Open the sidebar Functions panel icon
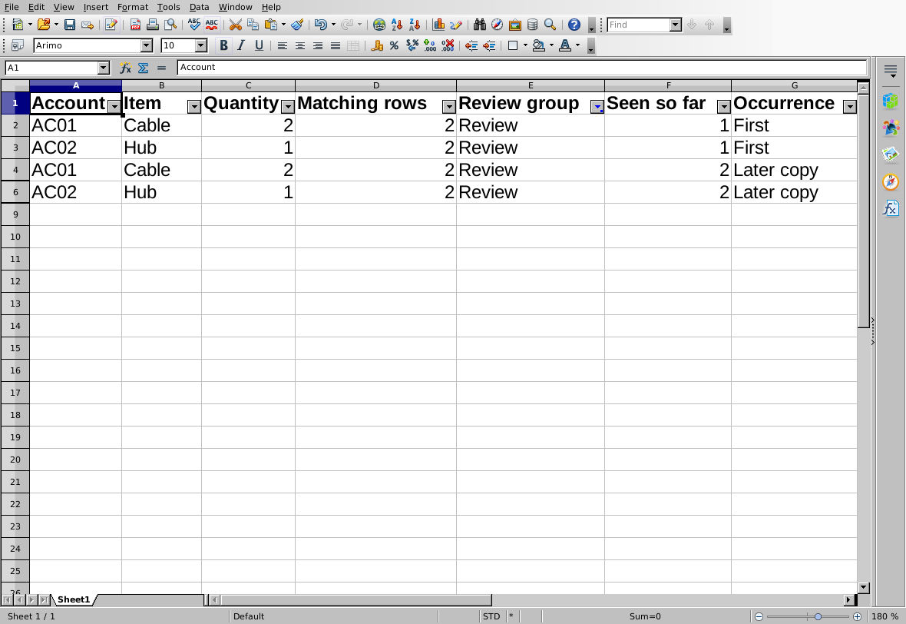 click(891, 207)
